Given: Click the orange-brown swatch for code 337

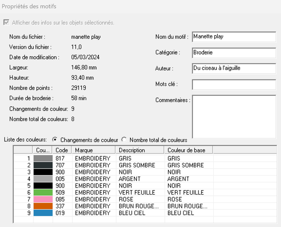Looking at the screenshot, I should (43, 206).
